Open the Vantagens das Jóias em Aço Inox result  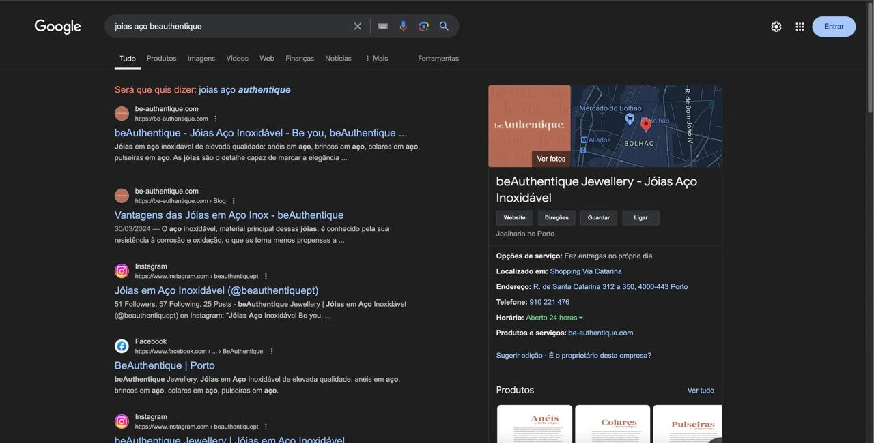[x=229, y=215]
